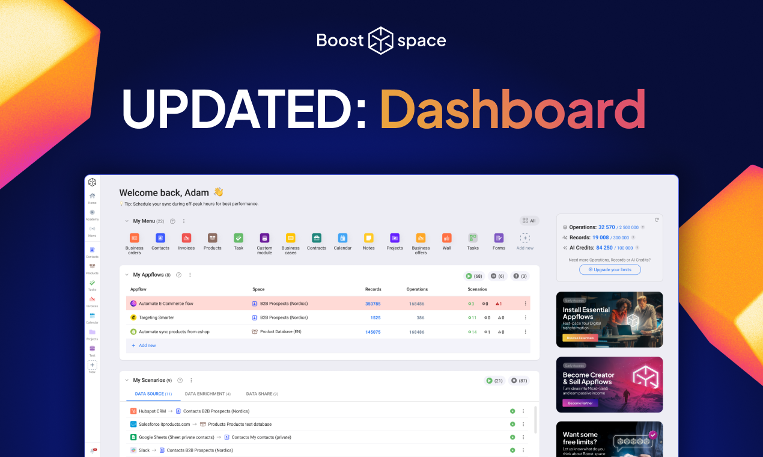Collapse the My Scenarios section
This screenshot has width=763, height=457.
127,380
